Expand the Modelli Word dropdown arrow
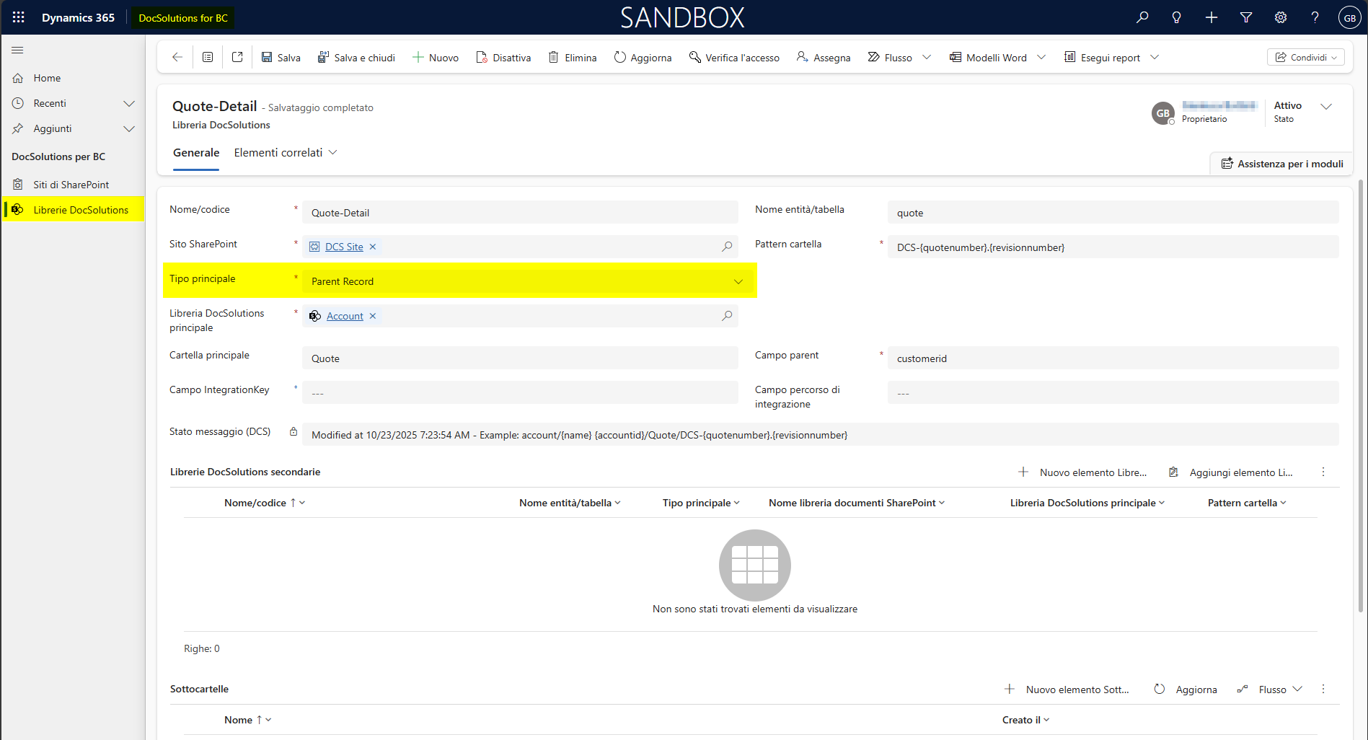Screen dimensions: 1368x740 coord(1041,57)
